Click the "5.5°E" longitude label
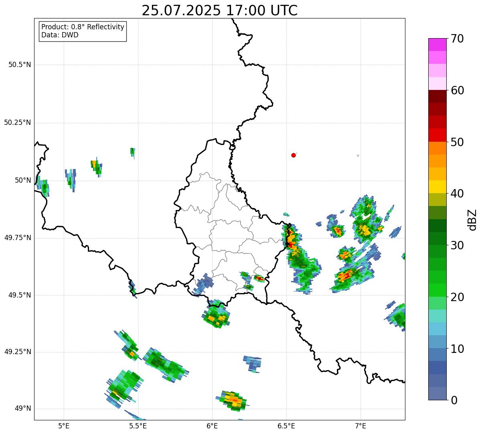 [x=138, y=426]
